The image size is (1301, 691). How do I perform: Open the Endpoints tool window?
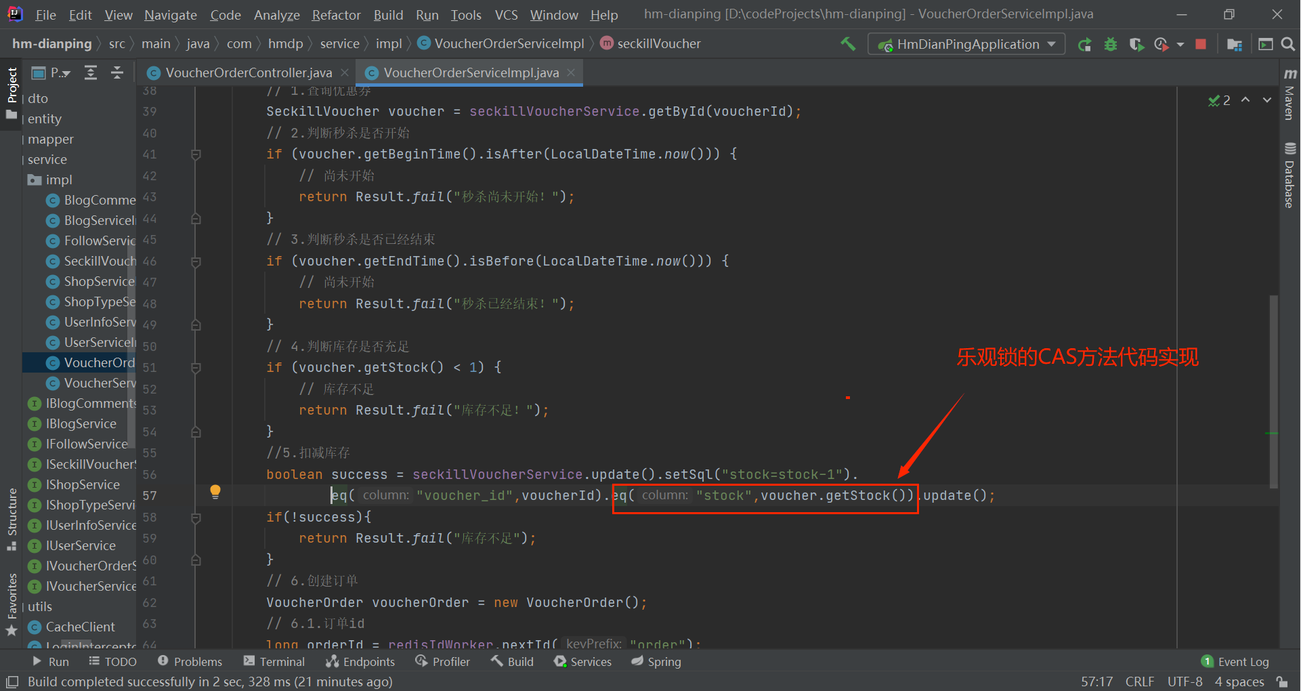(360, 662)
